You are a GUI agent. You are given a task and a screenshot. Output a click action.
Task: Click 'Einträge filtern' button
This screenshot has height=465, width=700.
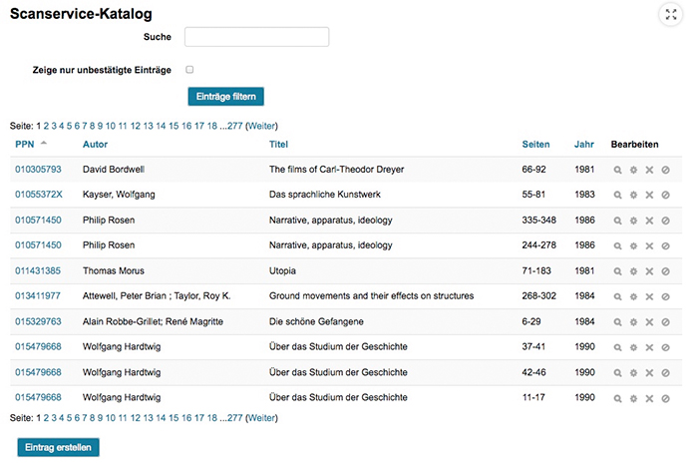click(x=226, y=97)
